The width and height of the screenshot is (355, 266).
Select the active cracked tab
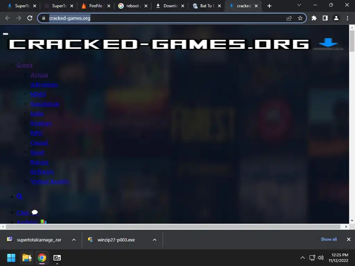pos(244,6)
